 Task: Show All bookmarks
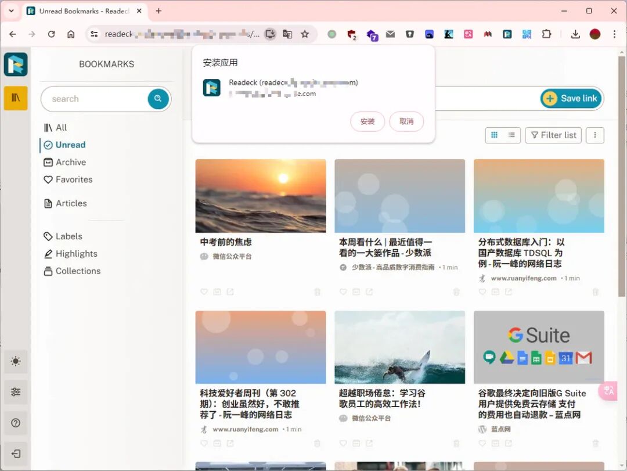click(55, 128)
